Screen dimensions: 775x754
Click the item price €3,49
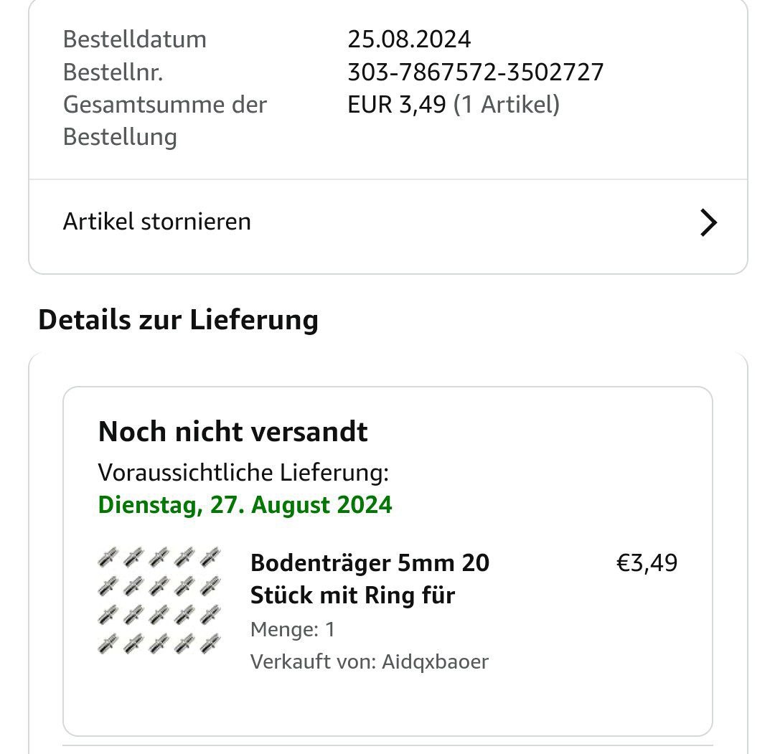coord(647,563)
